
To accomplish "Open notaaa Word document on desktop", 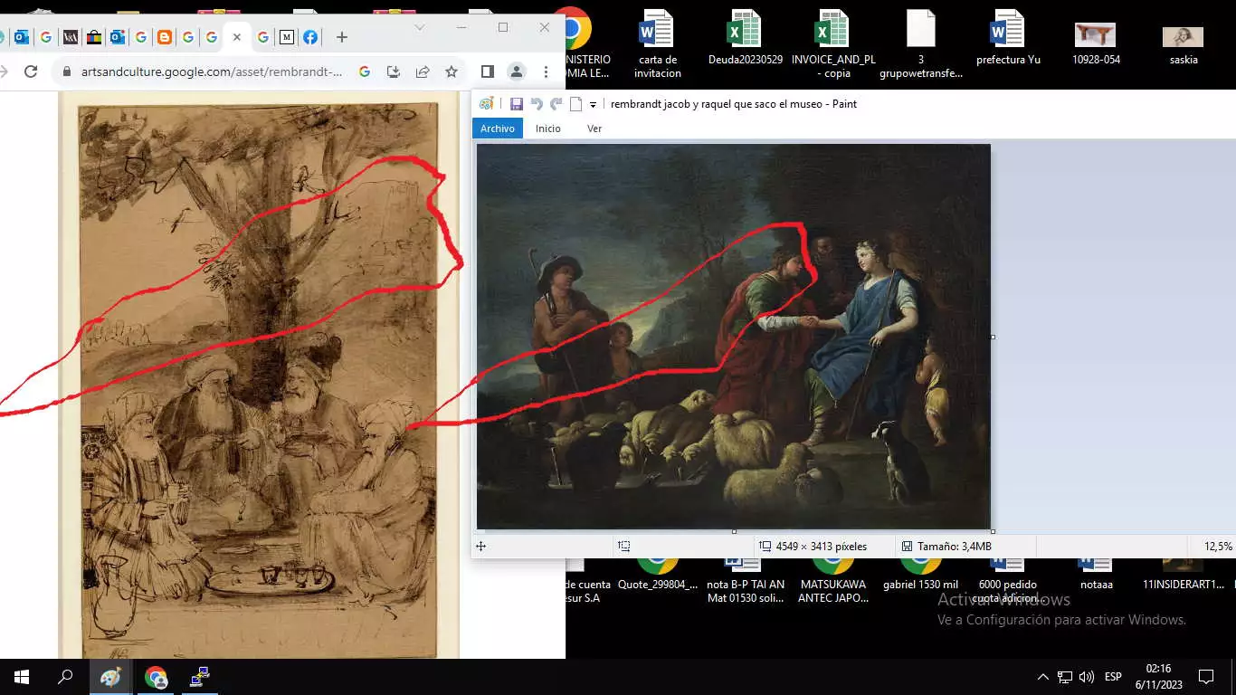I will point(1096,574).
